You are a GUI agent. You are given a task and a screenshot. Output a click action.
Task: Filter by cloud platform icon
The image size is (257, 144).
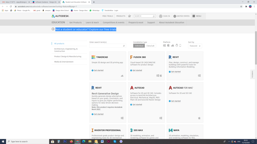tap(173, 45)
